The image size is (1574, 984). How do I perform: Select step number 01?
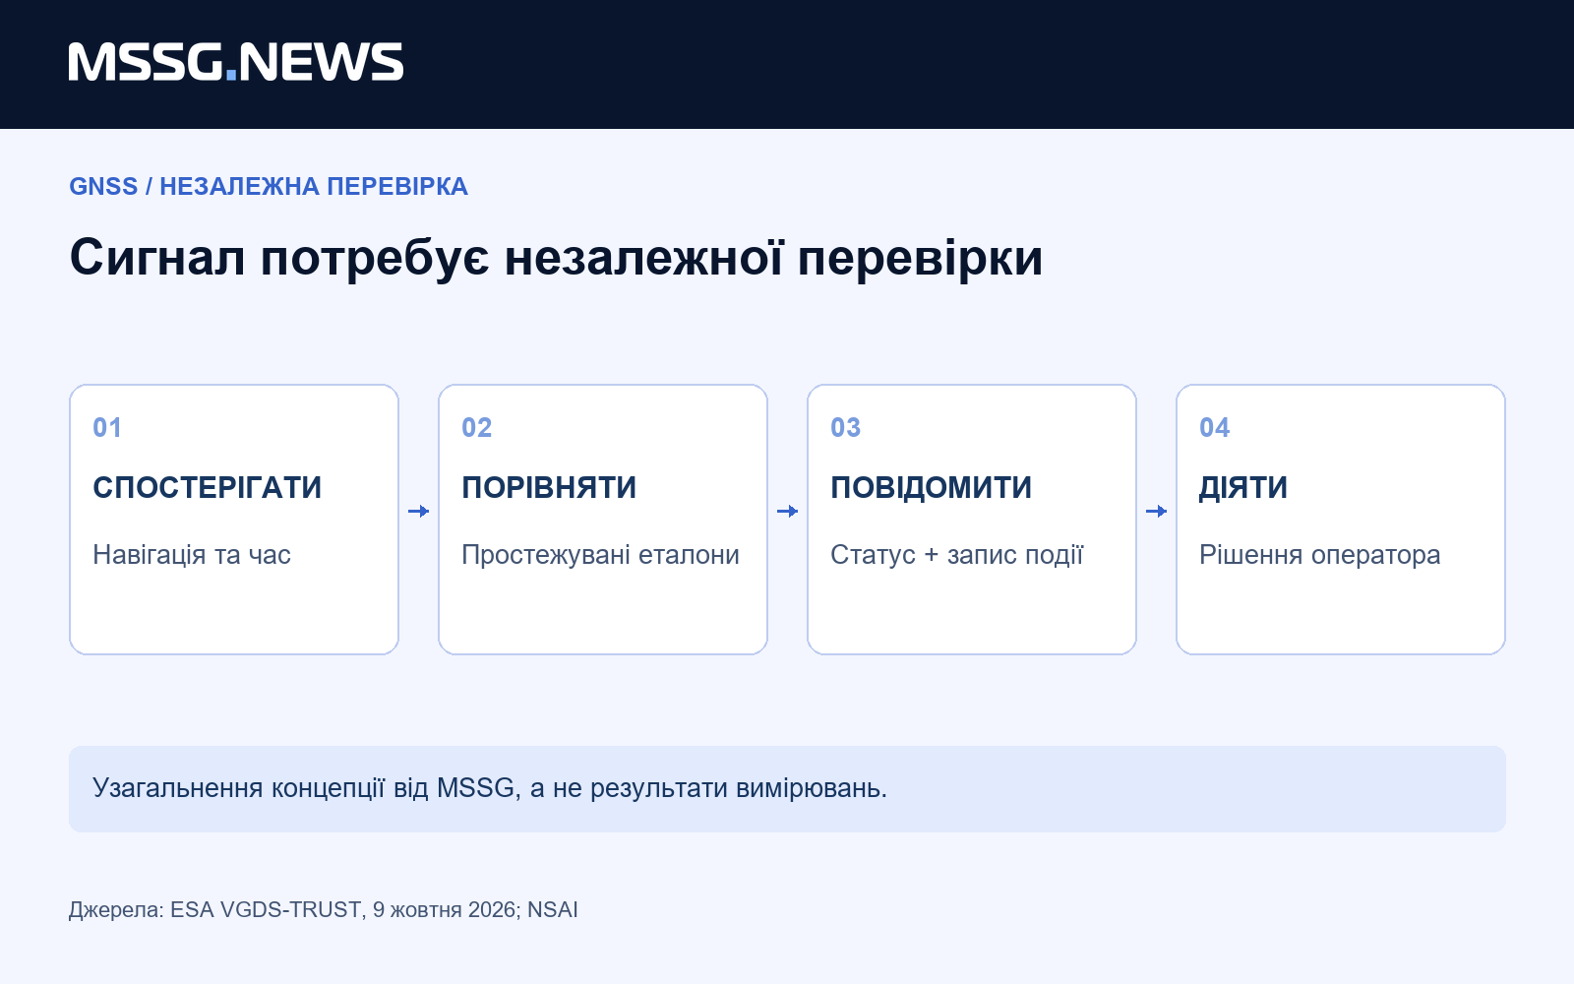pyautogui.click(x=107, y=428)
